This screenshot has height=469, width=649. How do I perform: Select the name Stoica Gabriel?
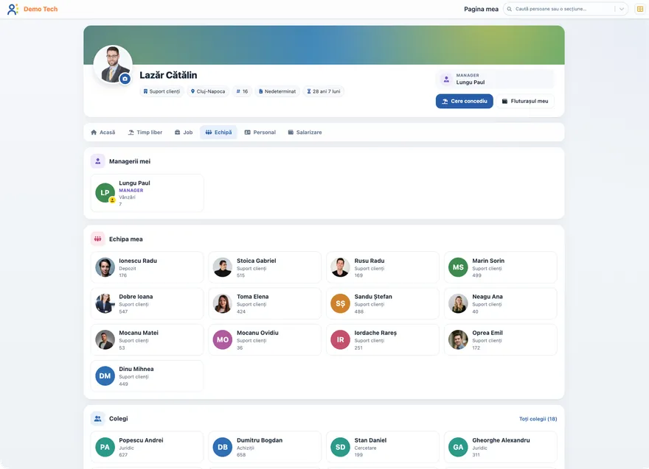coord(256,261)
